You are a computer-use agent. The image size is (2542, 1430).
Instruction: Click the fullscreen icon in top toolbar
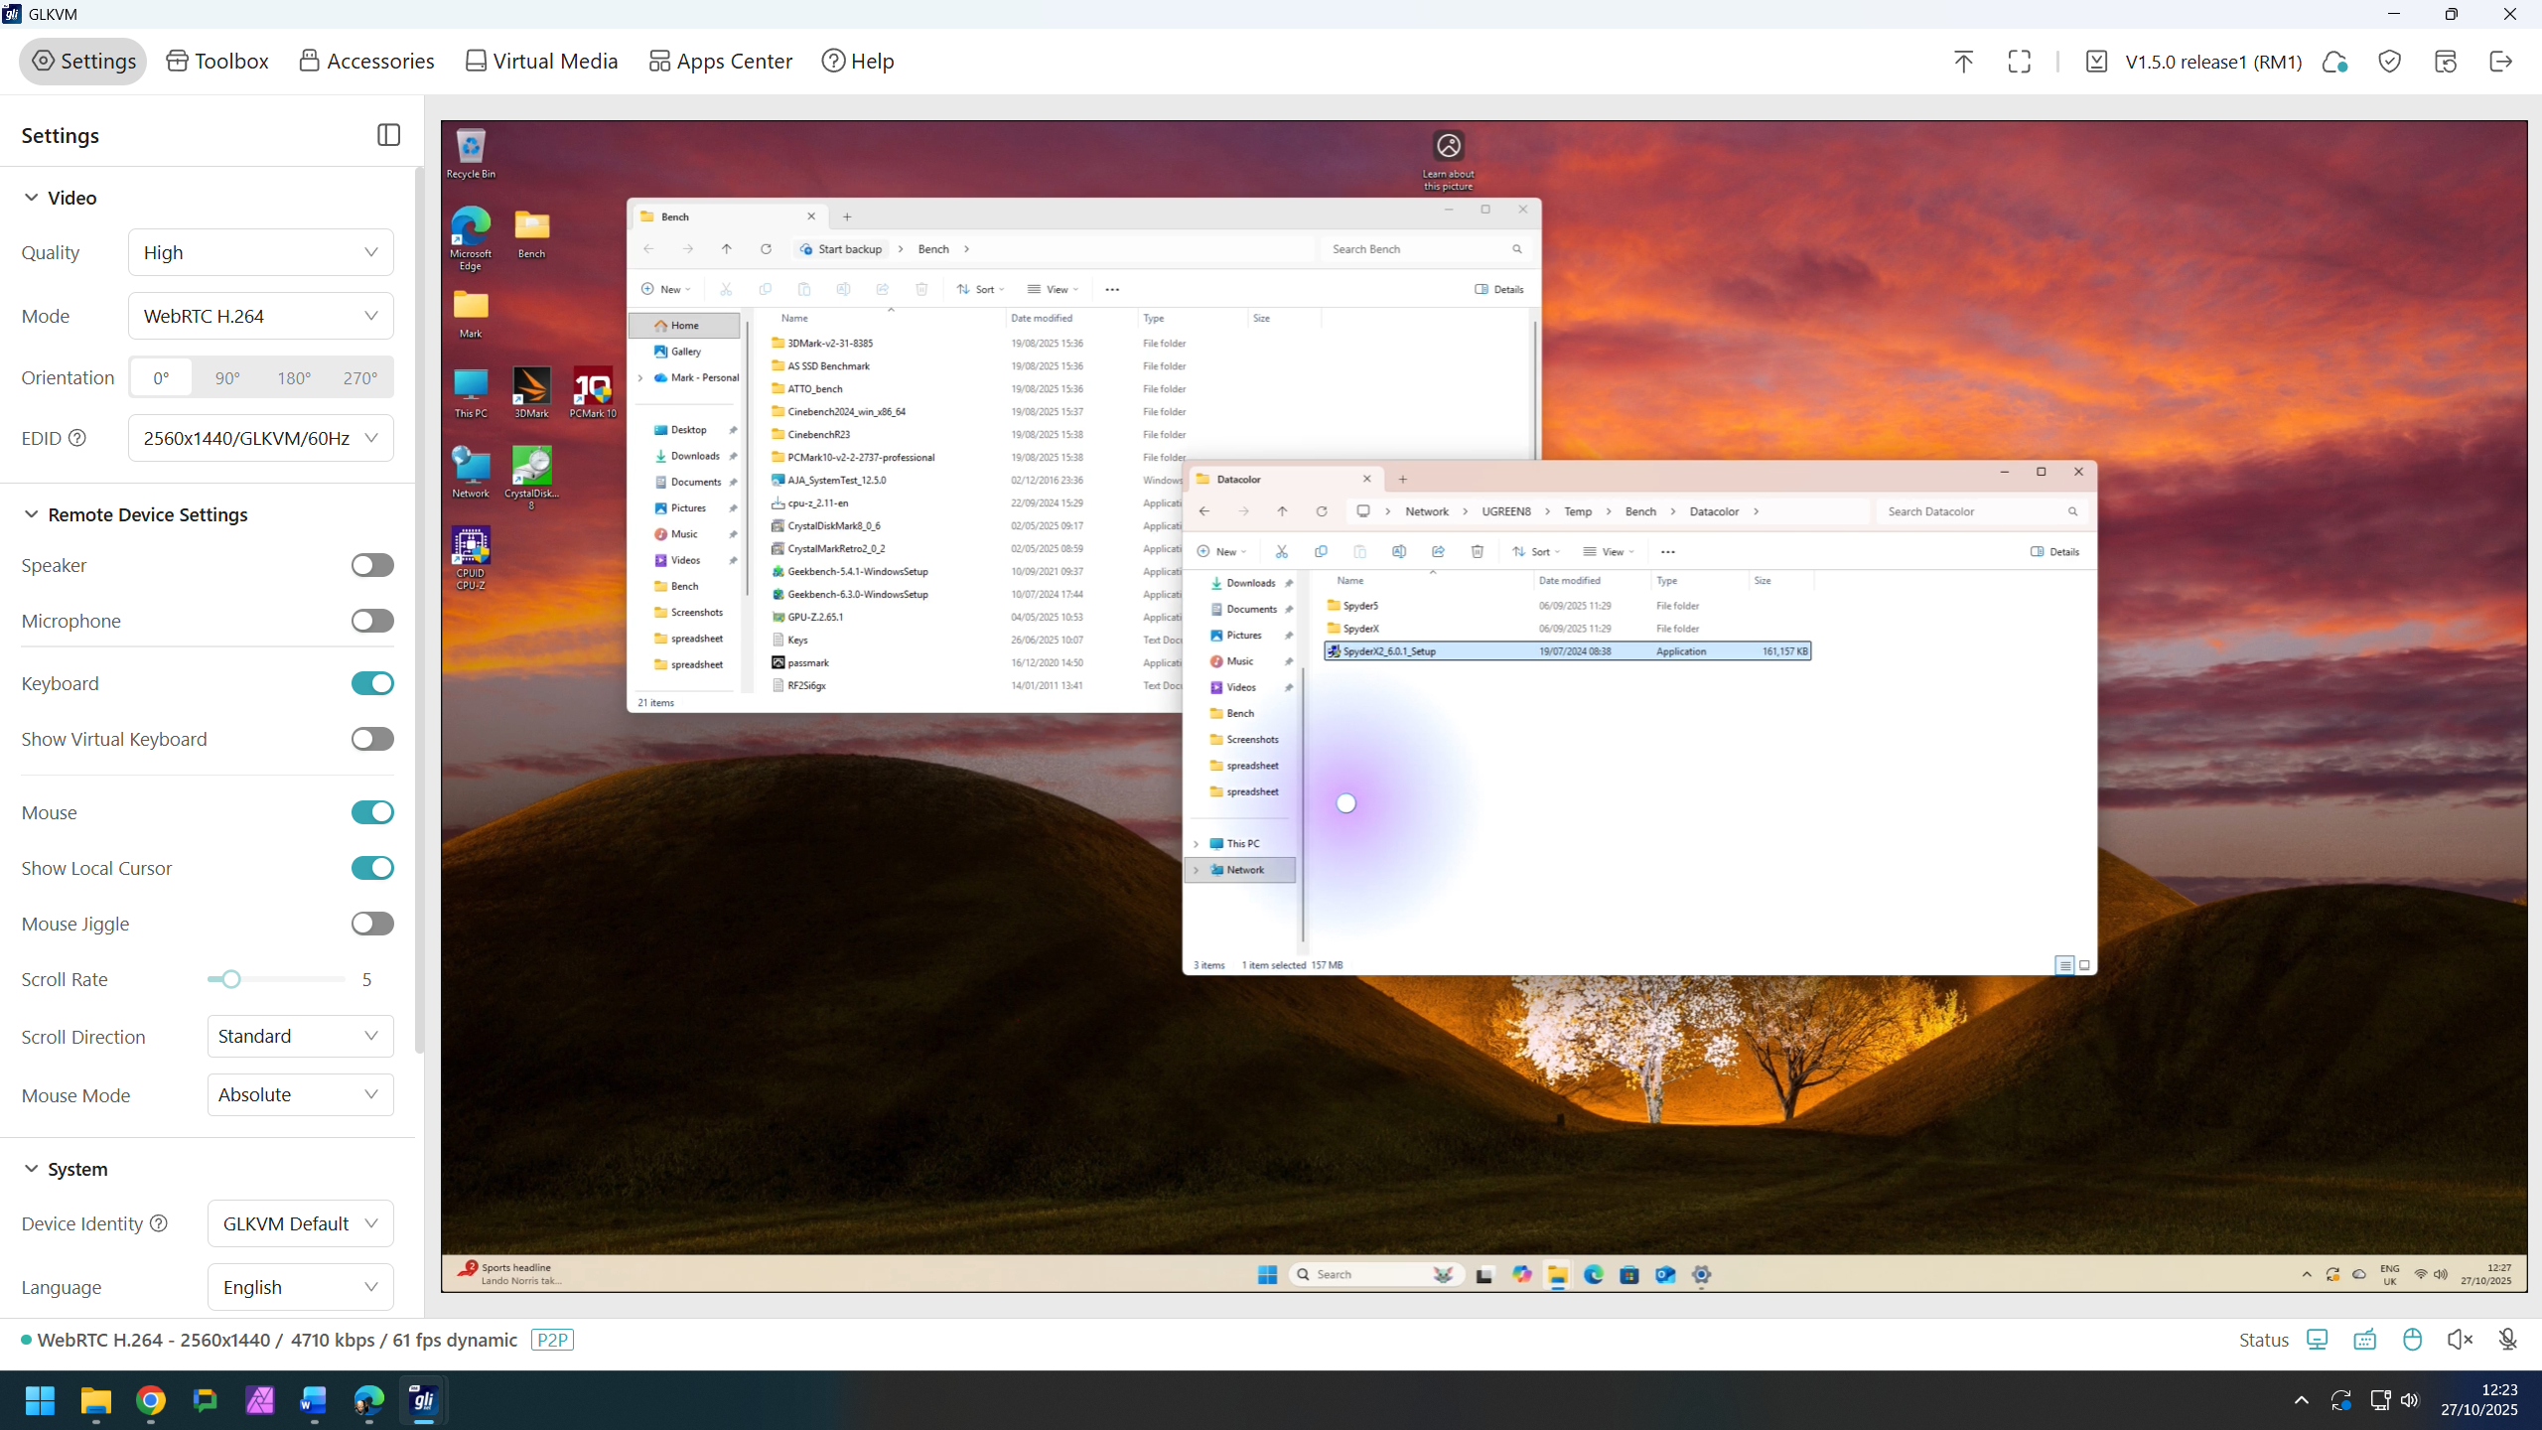(2019, 62)
